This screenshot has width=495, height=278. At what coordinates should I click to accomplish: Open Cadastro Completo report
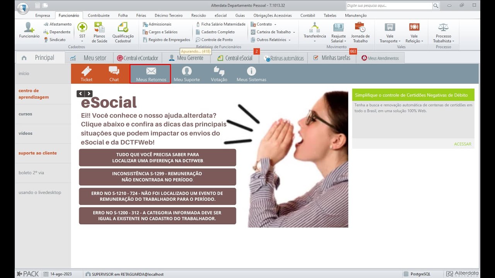(x=215, y=32)
